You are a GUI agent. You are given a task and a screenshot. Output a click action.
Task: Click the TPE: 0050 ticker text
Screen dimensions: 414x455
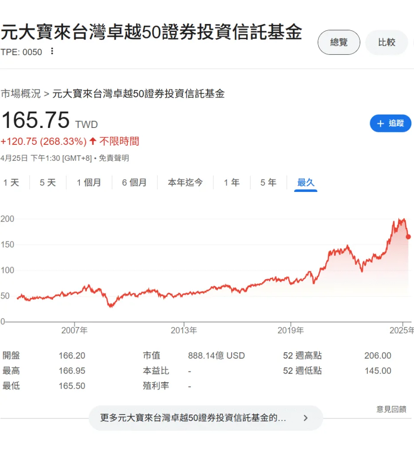point(21,52)
